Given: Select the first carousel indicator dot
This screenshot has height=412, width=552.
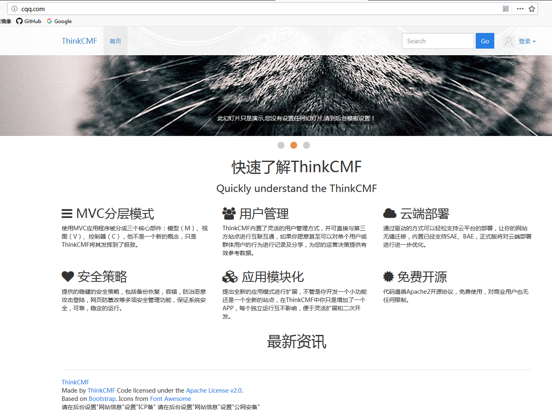Looking at the screenshot, I should (x=281, y=145).
